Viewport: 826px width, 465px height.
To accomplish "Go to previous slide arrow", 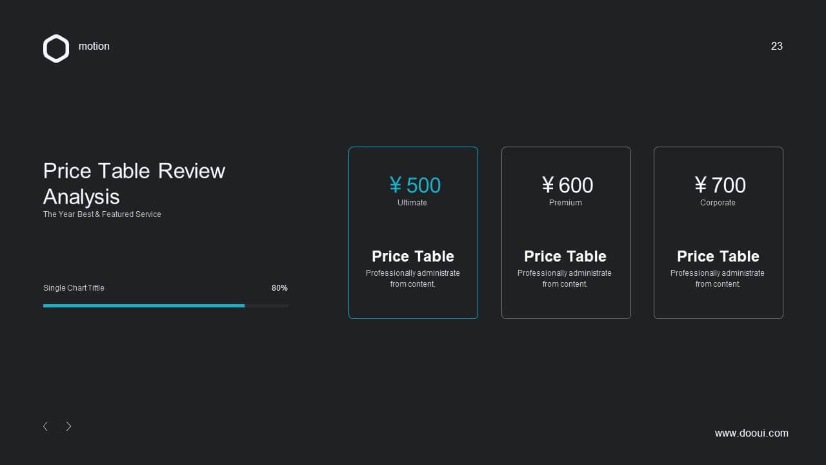I will pos(45,426).
